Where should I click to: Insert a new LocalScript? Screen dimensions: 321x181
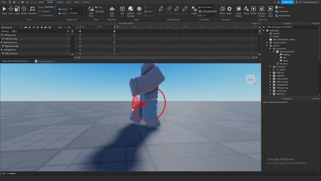tap(282, 12)
